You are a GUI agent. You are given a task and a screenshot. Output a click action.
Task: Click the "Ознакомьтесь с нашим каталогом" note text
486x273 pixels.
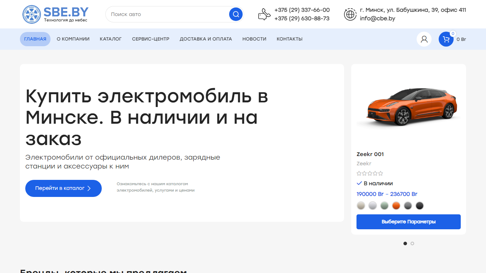(x=155, y=187)
